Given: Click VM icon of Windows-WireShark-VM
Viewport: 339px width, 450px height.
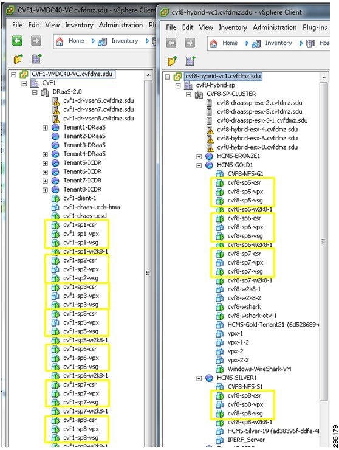Looking at the screenshot, I should tap(220, 369).
